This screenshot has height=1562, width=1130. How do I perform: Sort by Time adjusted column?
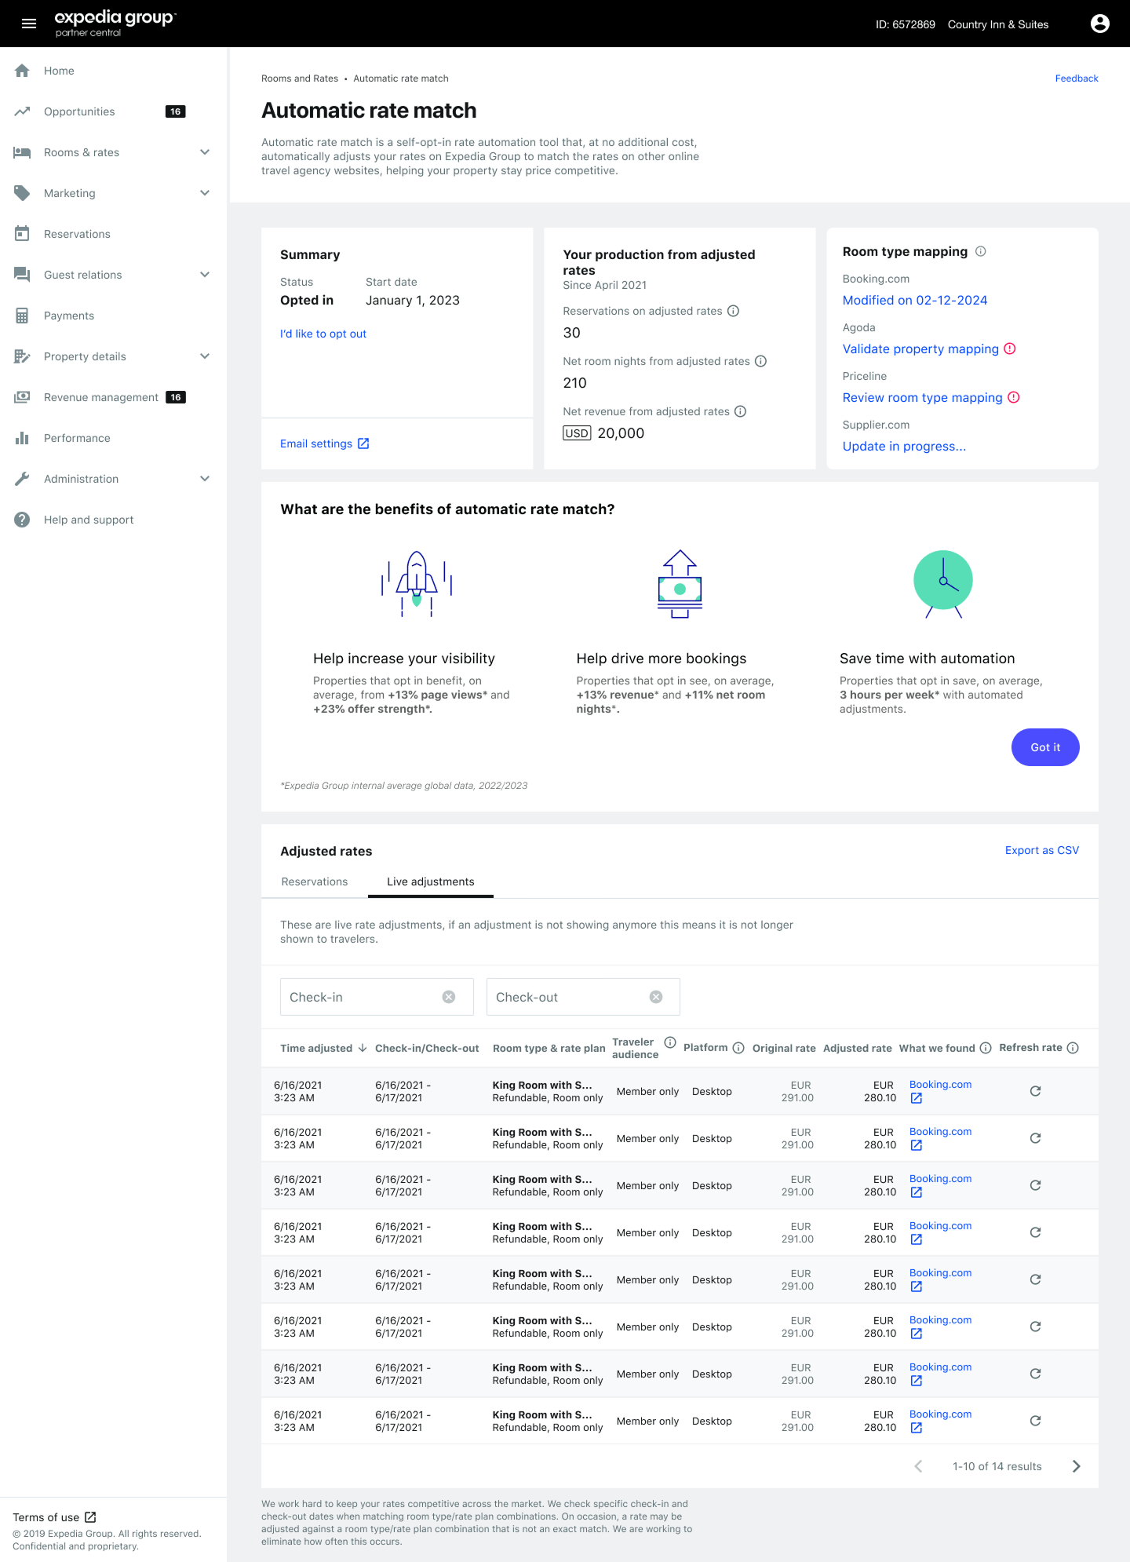point(323,1048)
